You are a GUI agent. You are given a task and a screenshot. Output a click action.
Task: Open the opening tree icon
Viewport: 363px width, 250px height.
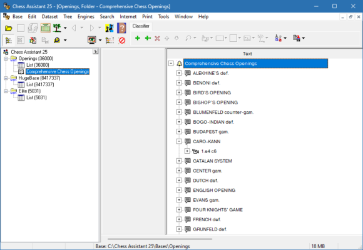point(57,28)
